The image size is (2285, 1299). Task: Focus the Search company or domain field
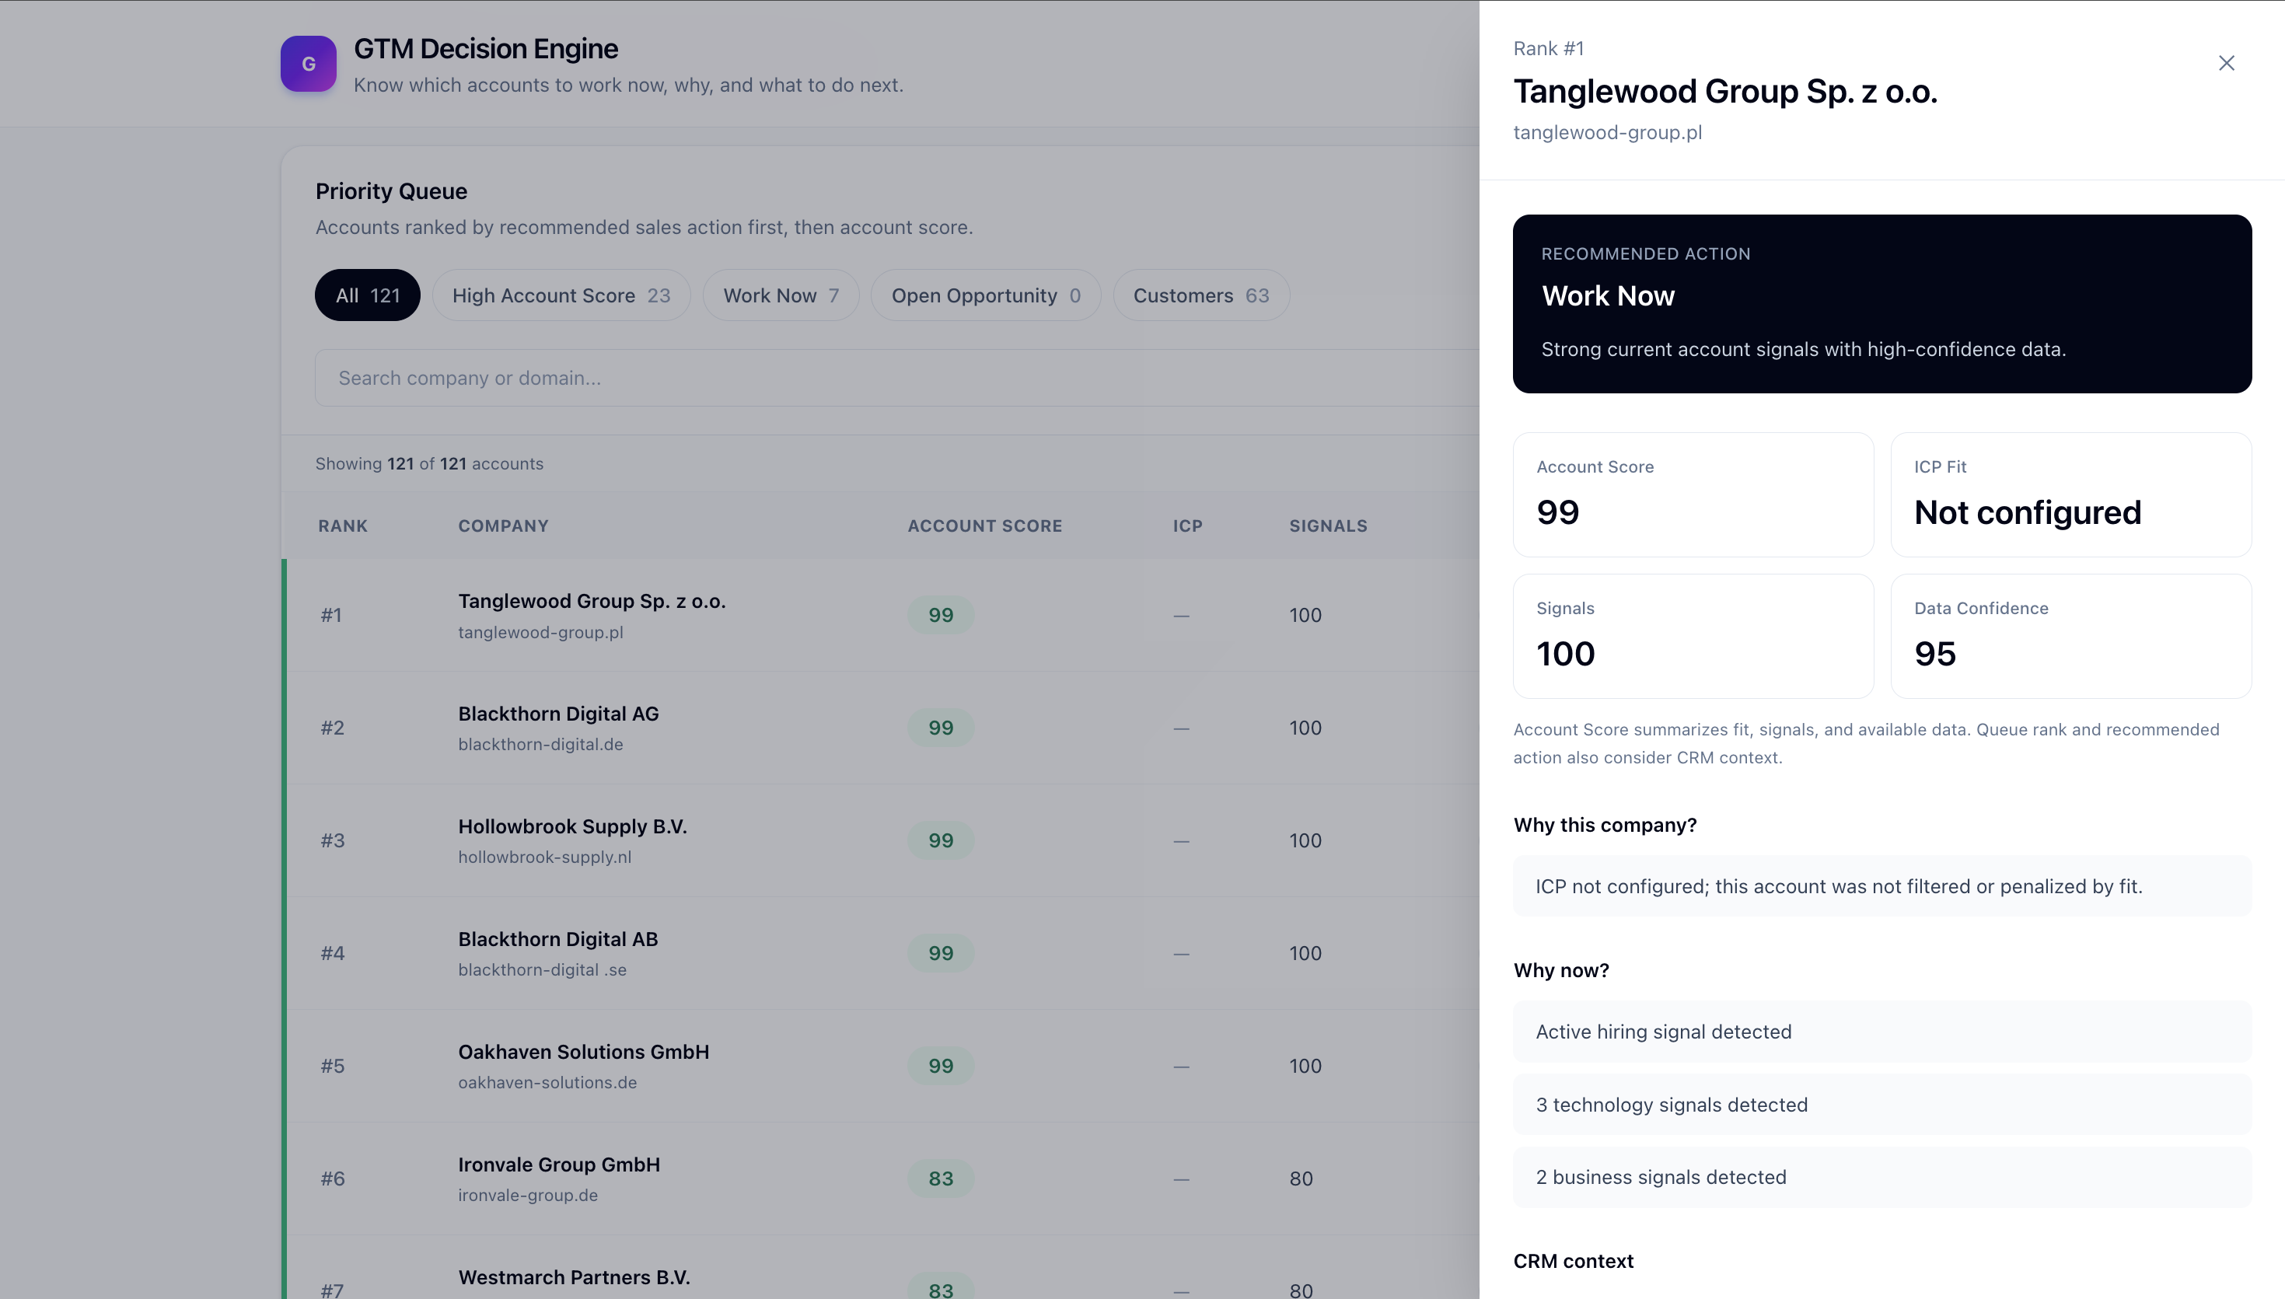pos(896,377)
